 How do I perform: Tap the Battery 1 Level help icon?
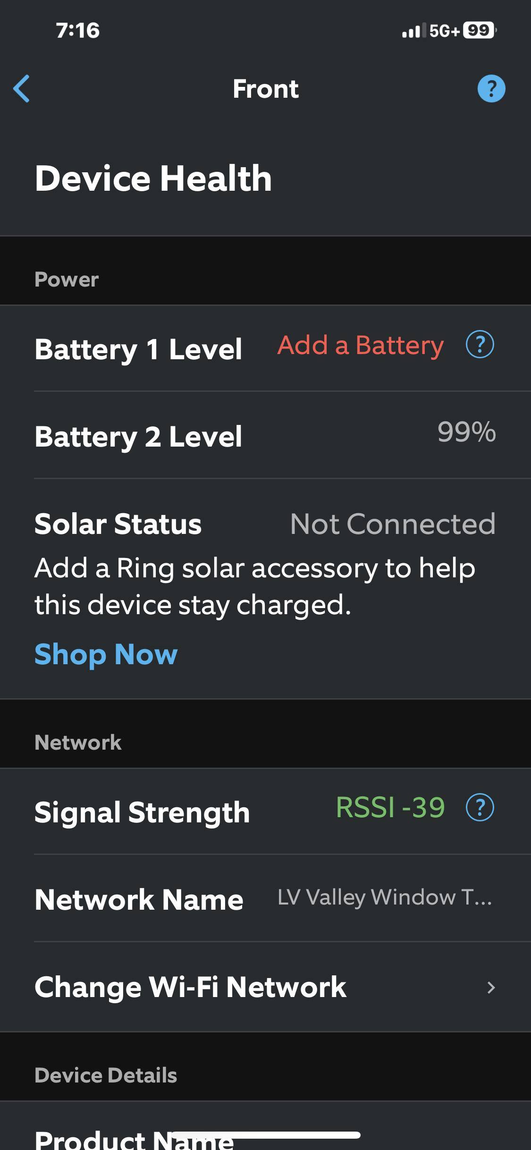(x=480, y=345)
